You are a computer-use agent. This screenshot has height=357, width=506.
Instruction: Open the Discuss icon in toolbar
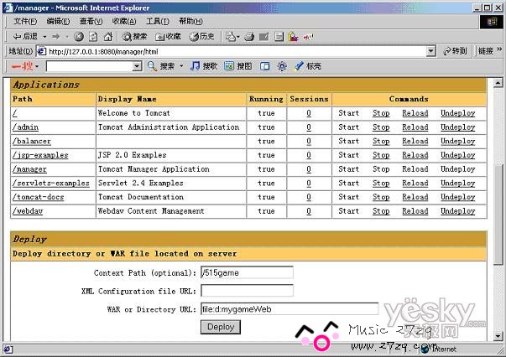[x=279, y=37]
